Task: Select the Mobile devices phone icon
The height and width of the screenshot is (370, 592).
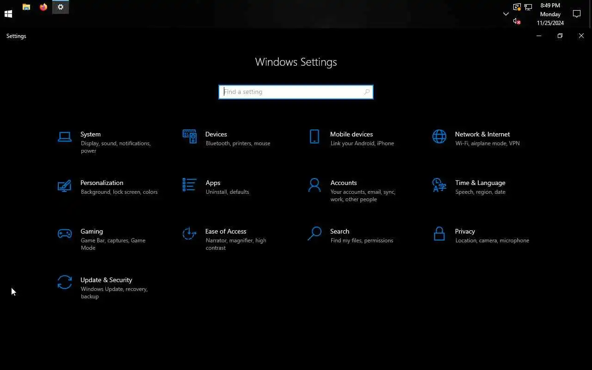Action: 314,136
